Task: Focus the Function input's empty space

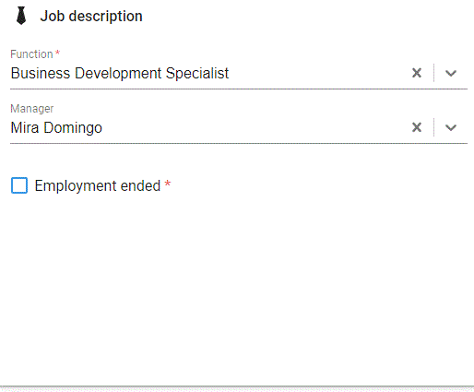Action: pos(320,73)
